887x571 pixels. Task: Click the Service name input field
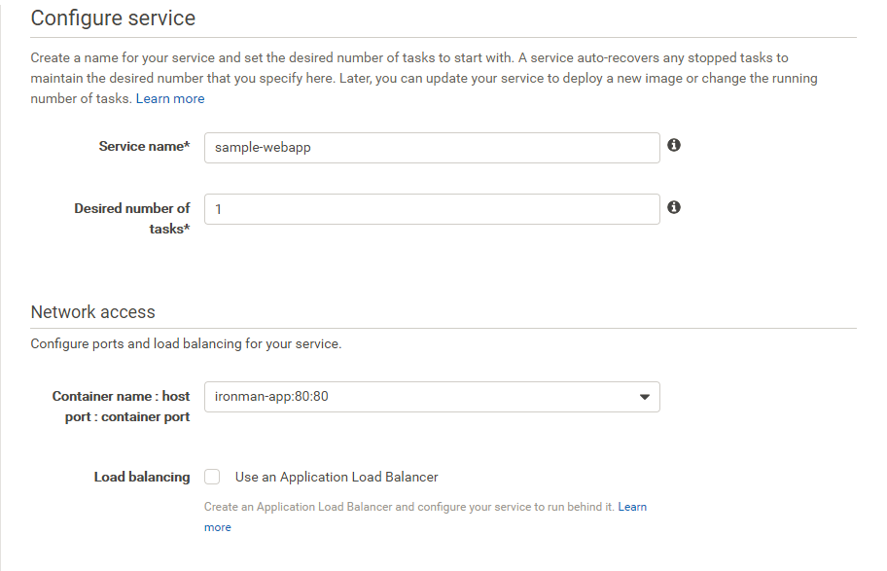[x=431, y=148]
